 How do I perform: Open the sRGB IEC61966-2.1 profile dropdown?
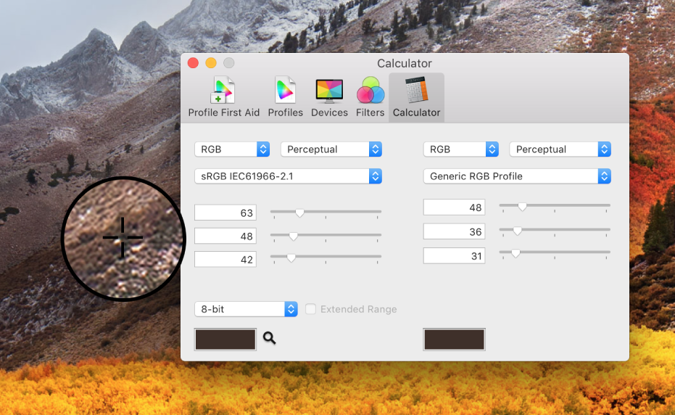pos(288,176)
